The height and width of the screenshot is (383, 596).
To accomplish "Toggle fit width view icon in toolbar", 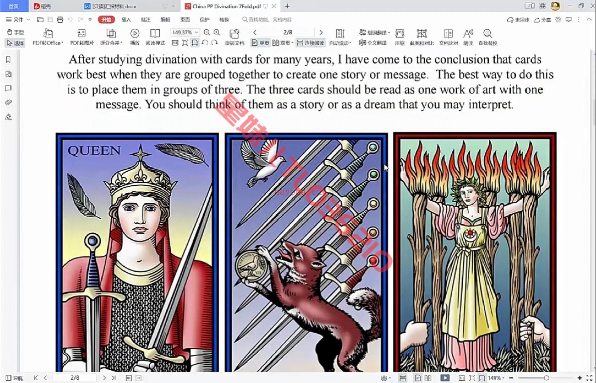I will coord(194,43).
